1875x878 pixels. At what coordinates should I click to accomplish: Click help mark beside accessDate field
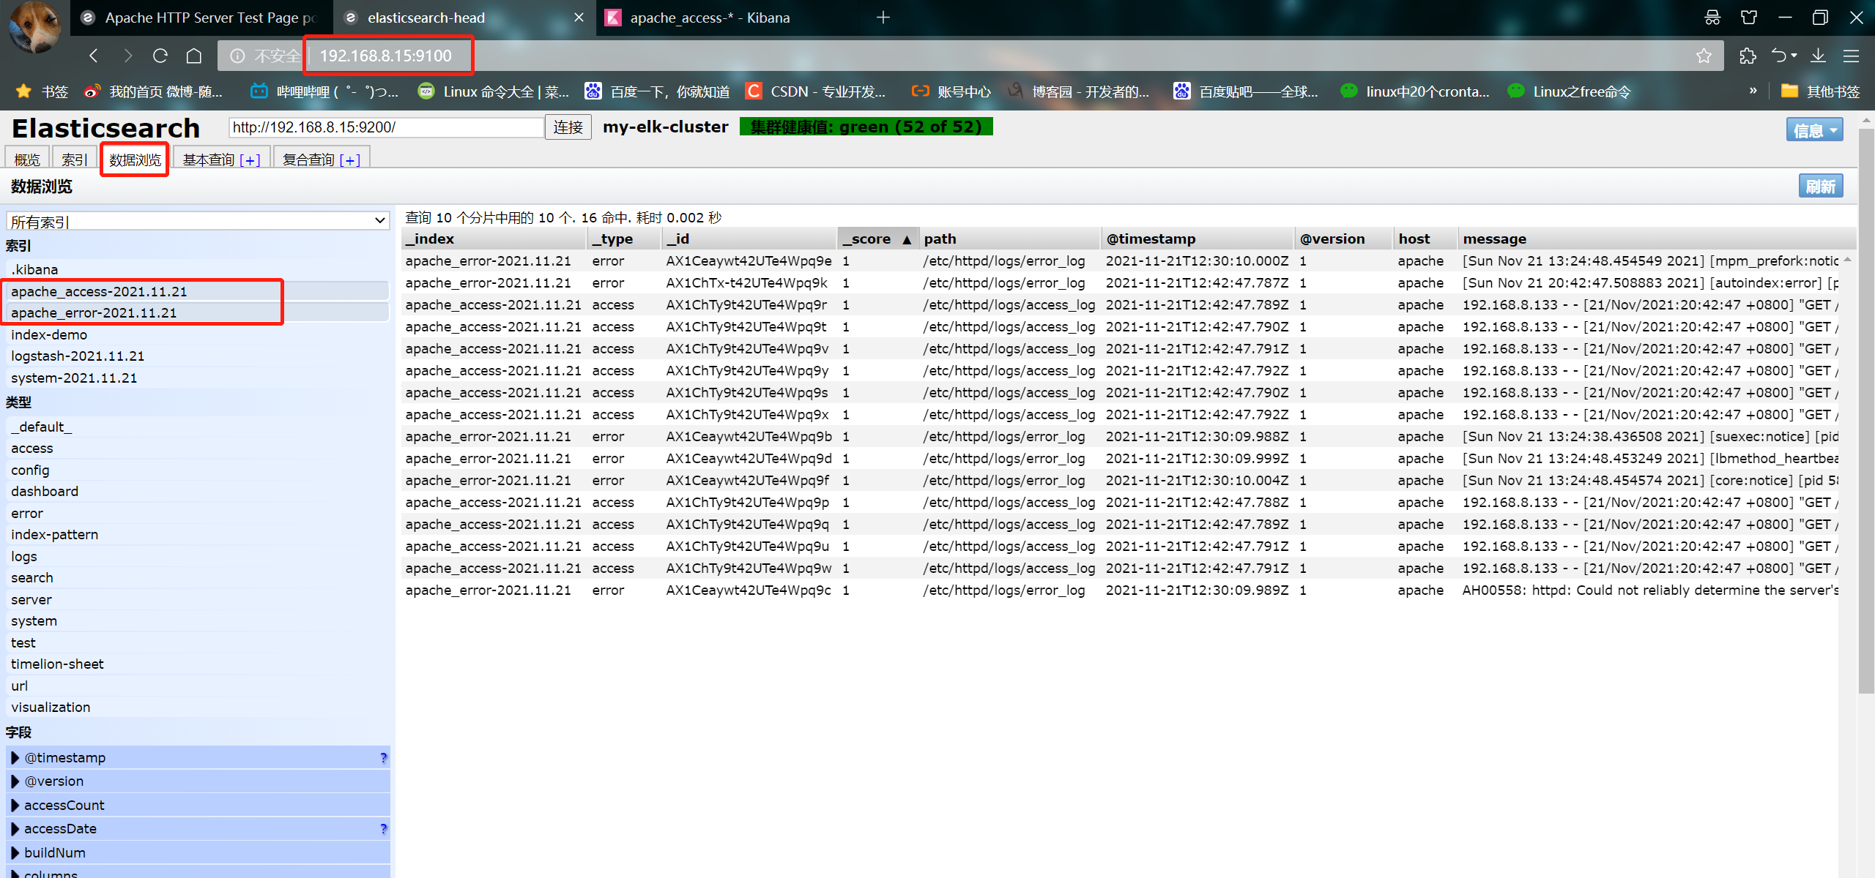tap(383, 828)
